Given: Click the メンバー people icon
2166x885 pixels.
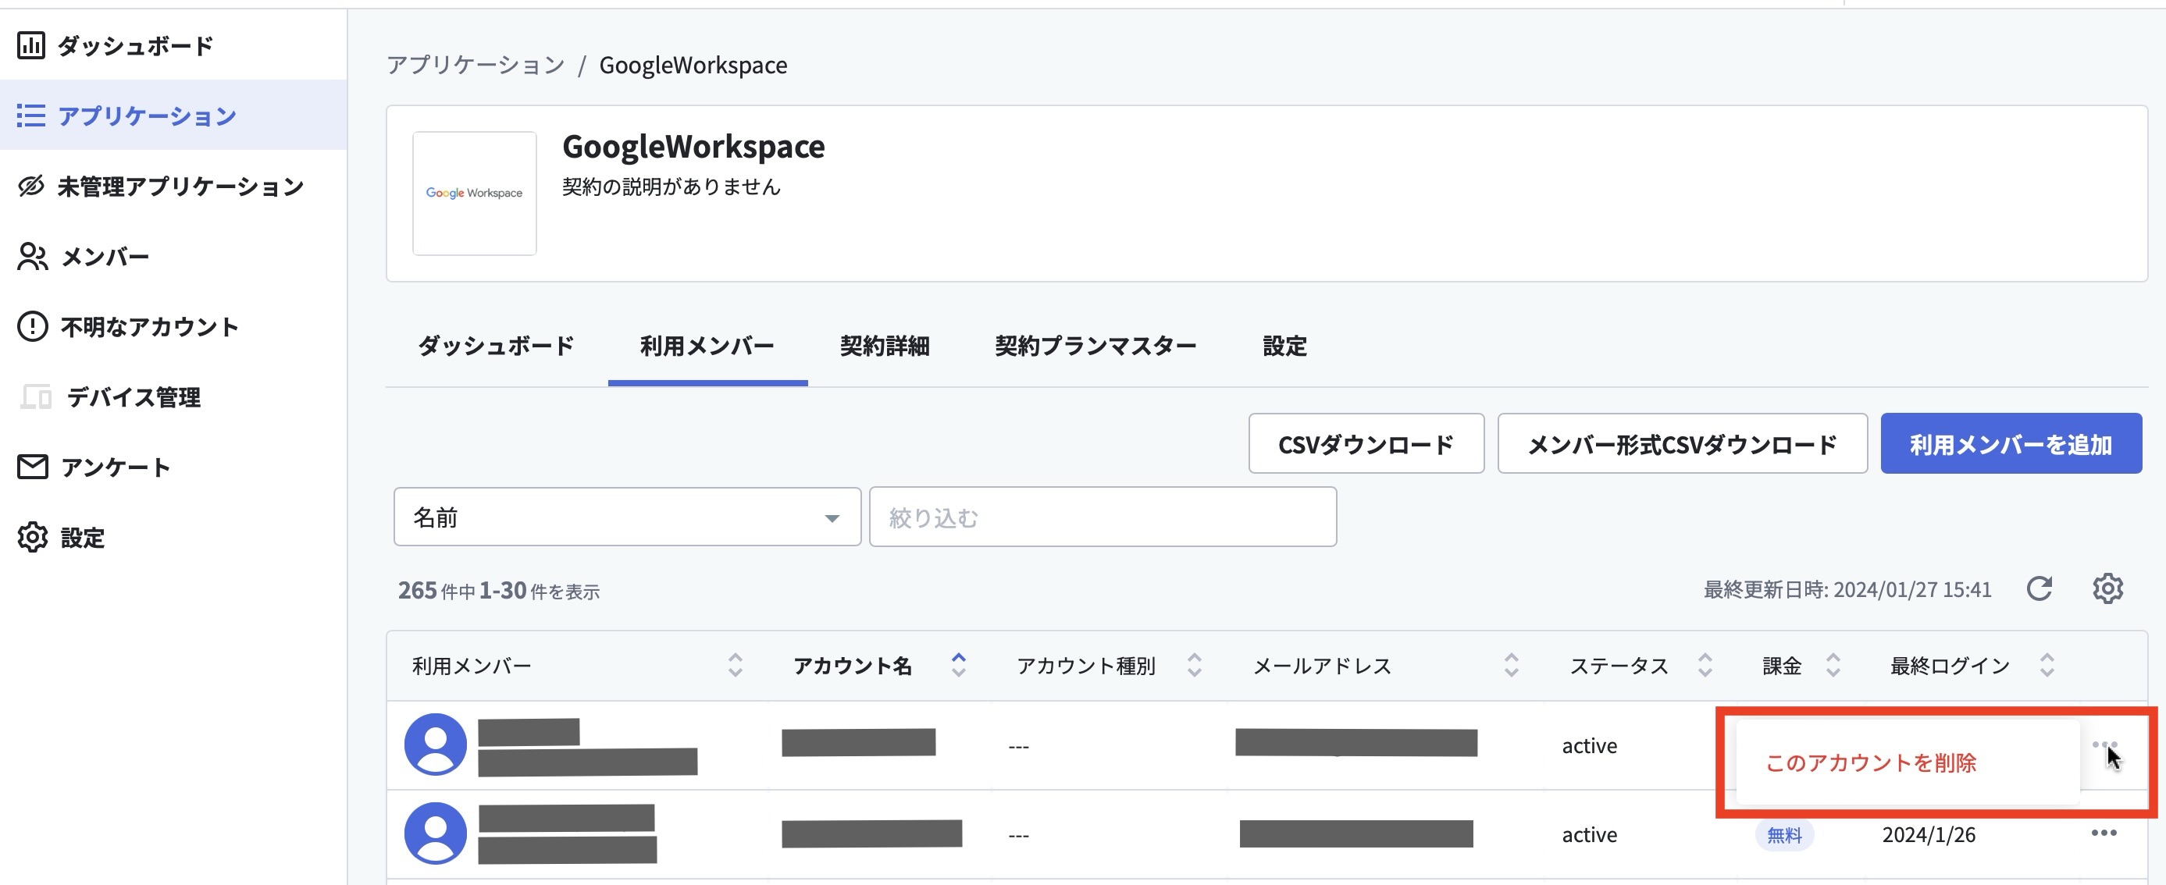Looking at the screenshot, I should point(33,256).
